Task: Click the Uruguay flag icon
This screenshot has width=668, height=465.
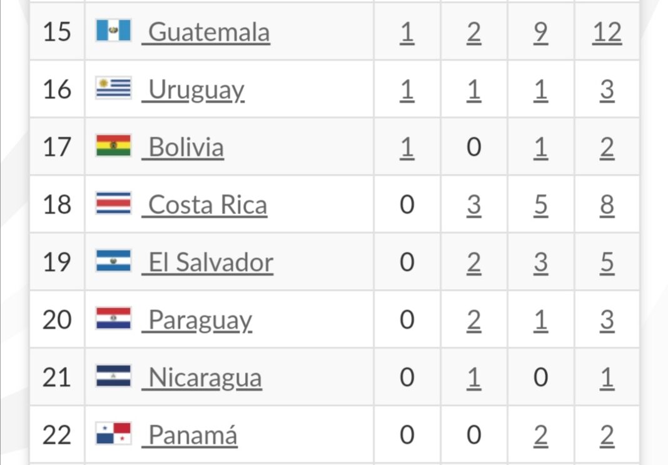Action: pos(113,89)
